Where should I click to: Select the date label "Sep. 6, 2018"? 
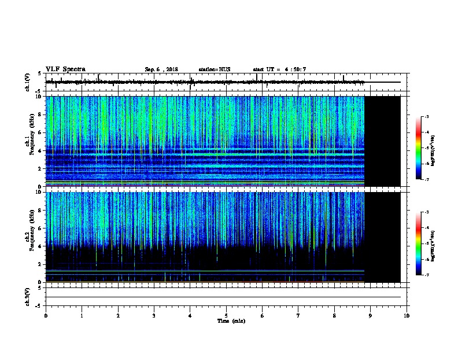(x=161, y=69)
